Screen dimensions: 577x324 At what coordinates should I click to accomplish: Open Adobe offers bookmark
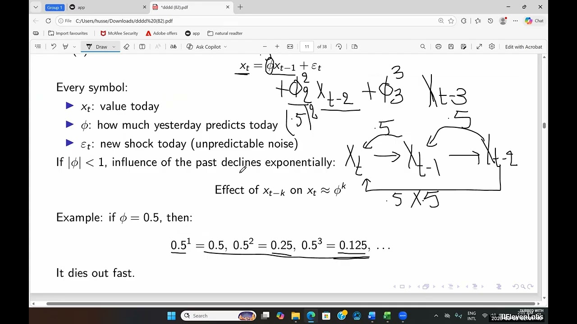pyautogui.click(x=161, y=33)
